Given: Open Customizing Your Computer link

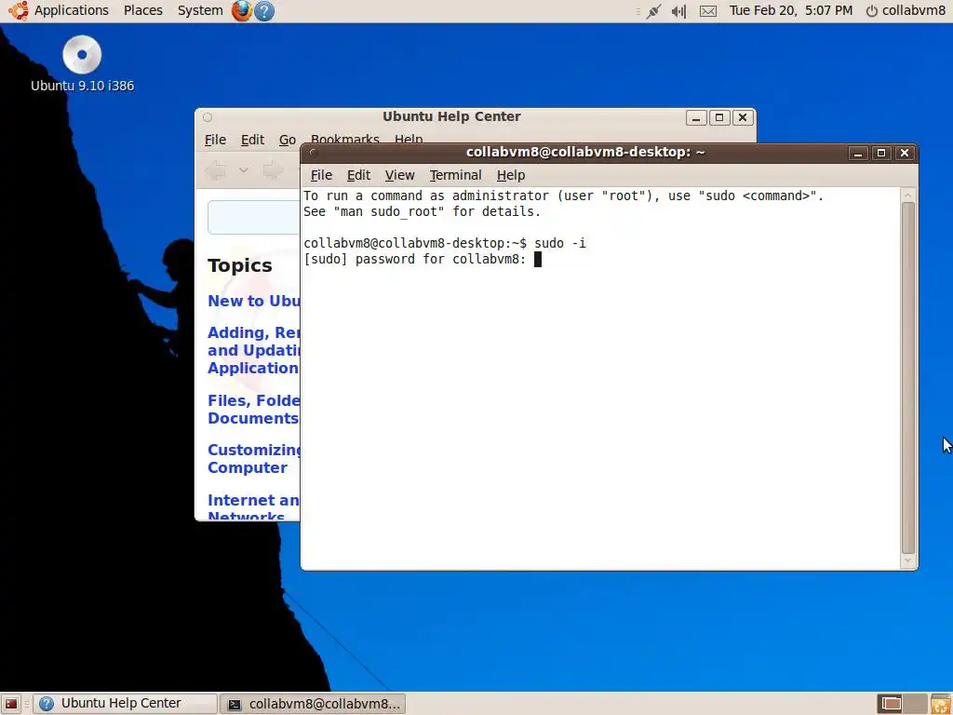Looking at the screenshot, I should tap(253, 458).
